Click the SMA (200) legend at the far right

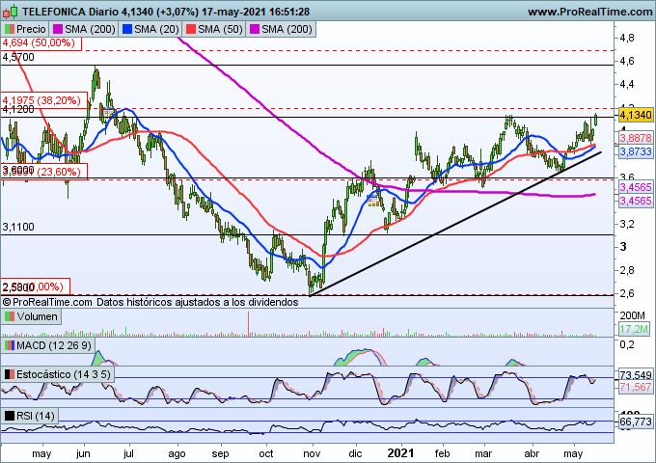point(281,29)
